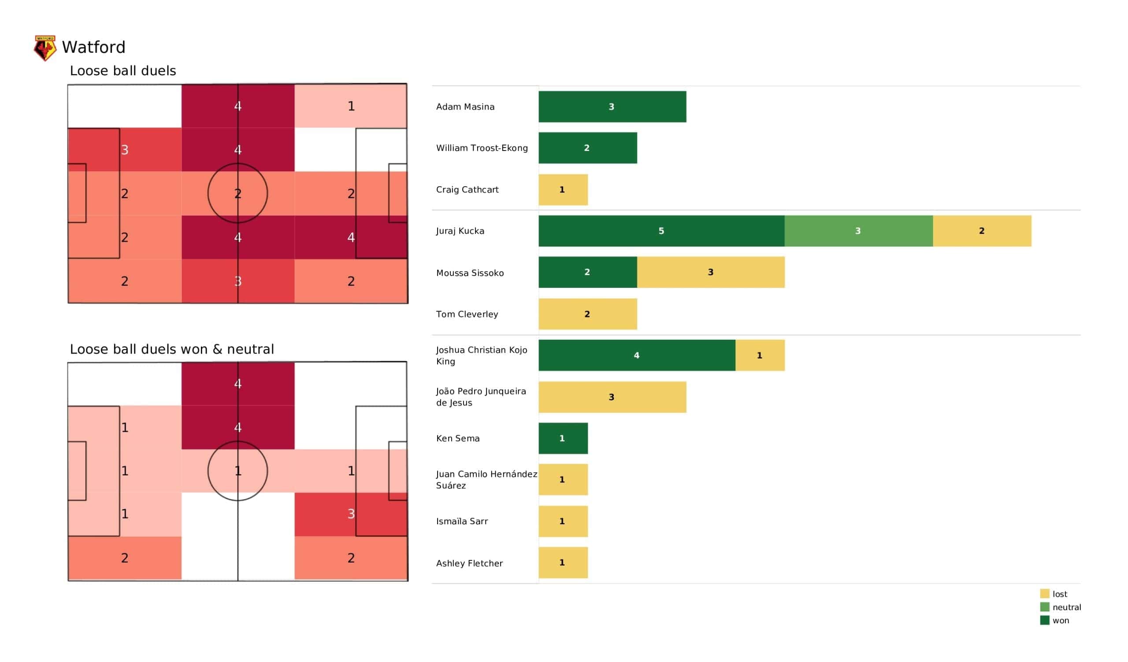Click the Watford team title text
This screenshot has width=1128, height=662.
coord(93,48)
